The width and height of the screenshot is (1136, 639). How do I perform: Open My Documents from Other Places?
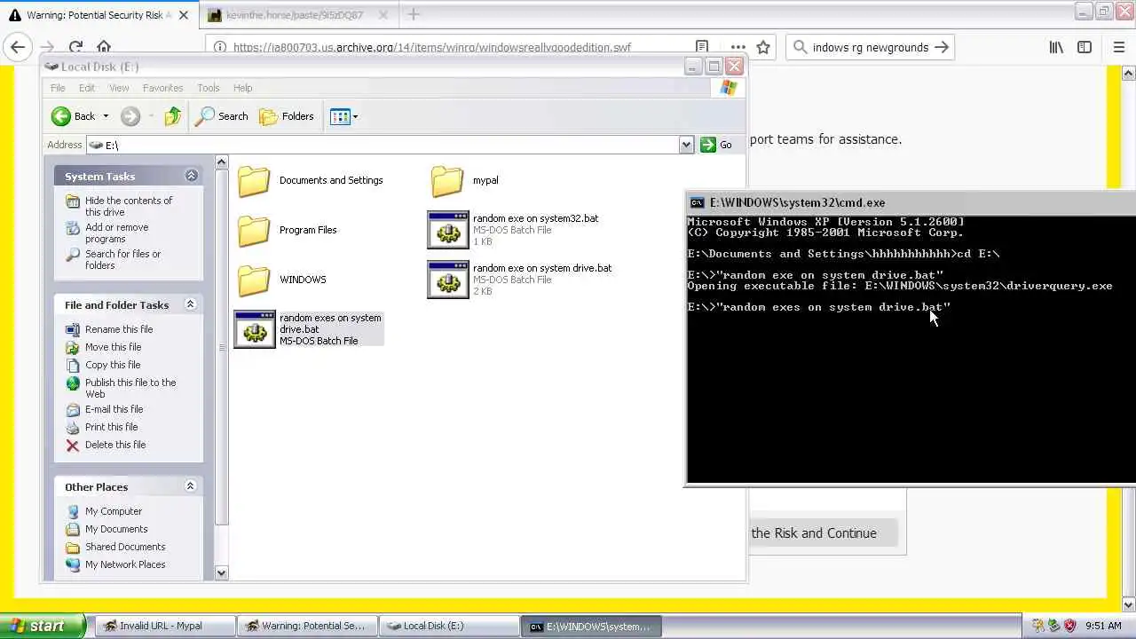pos(116,529)
